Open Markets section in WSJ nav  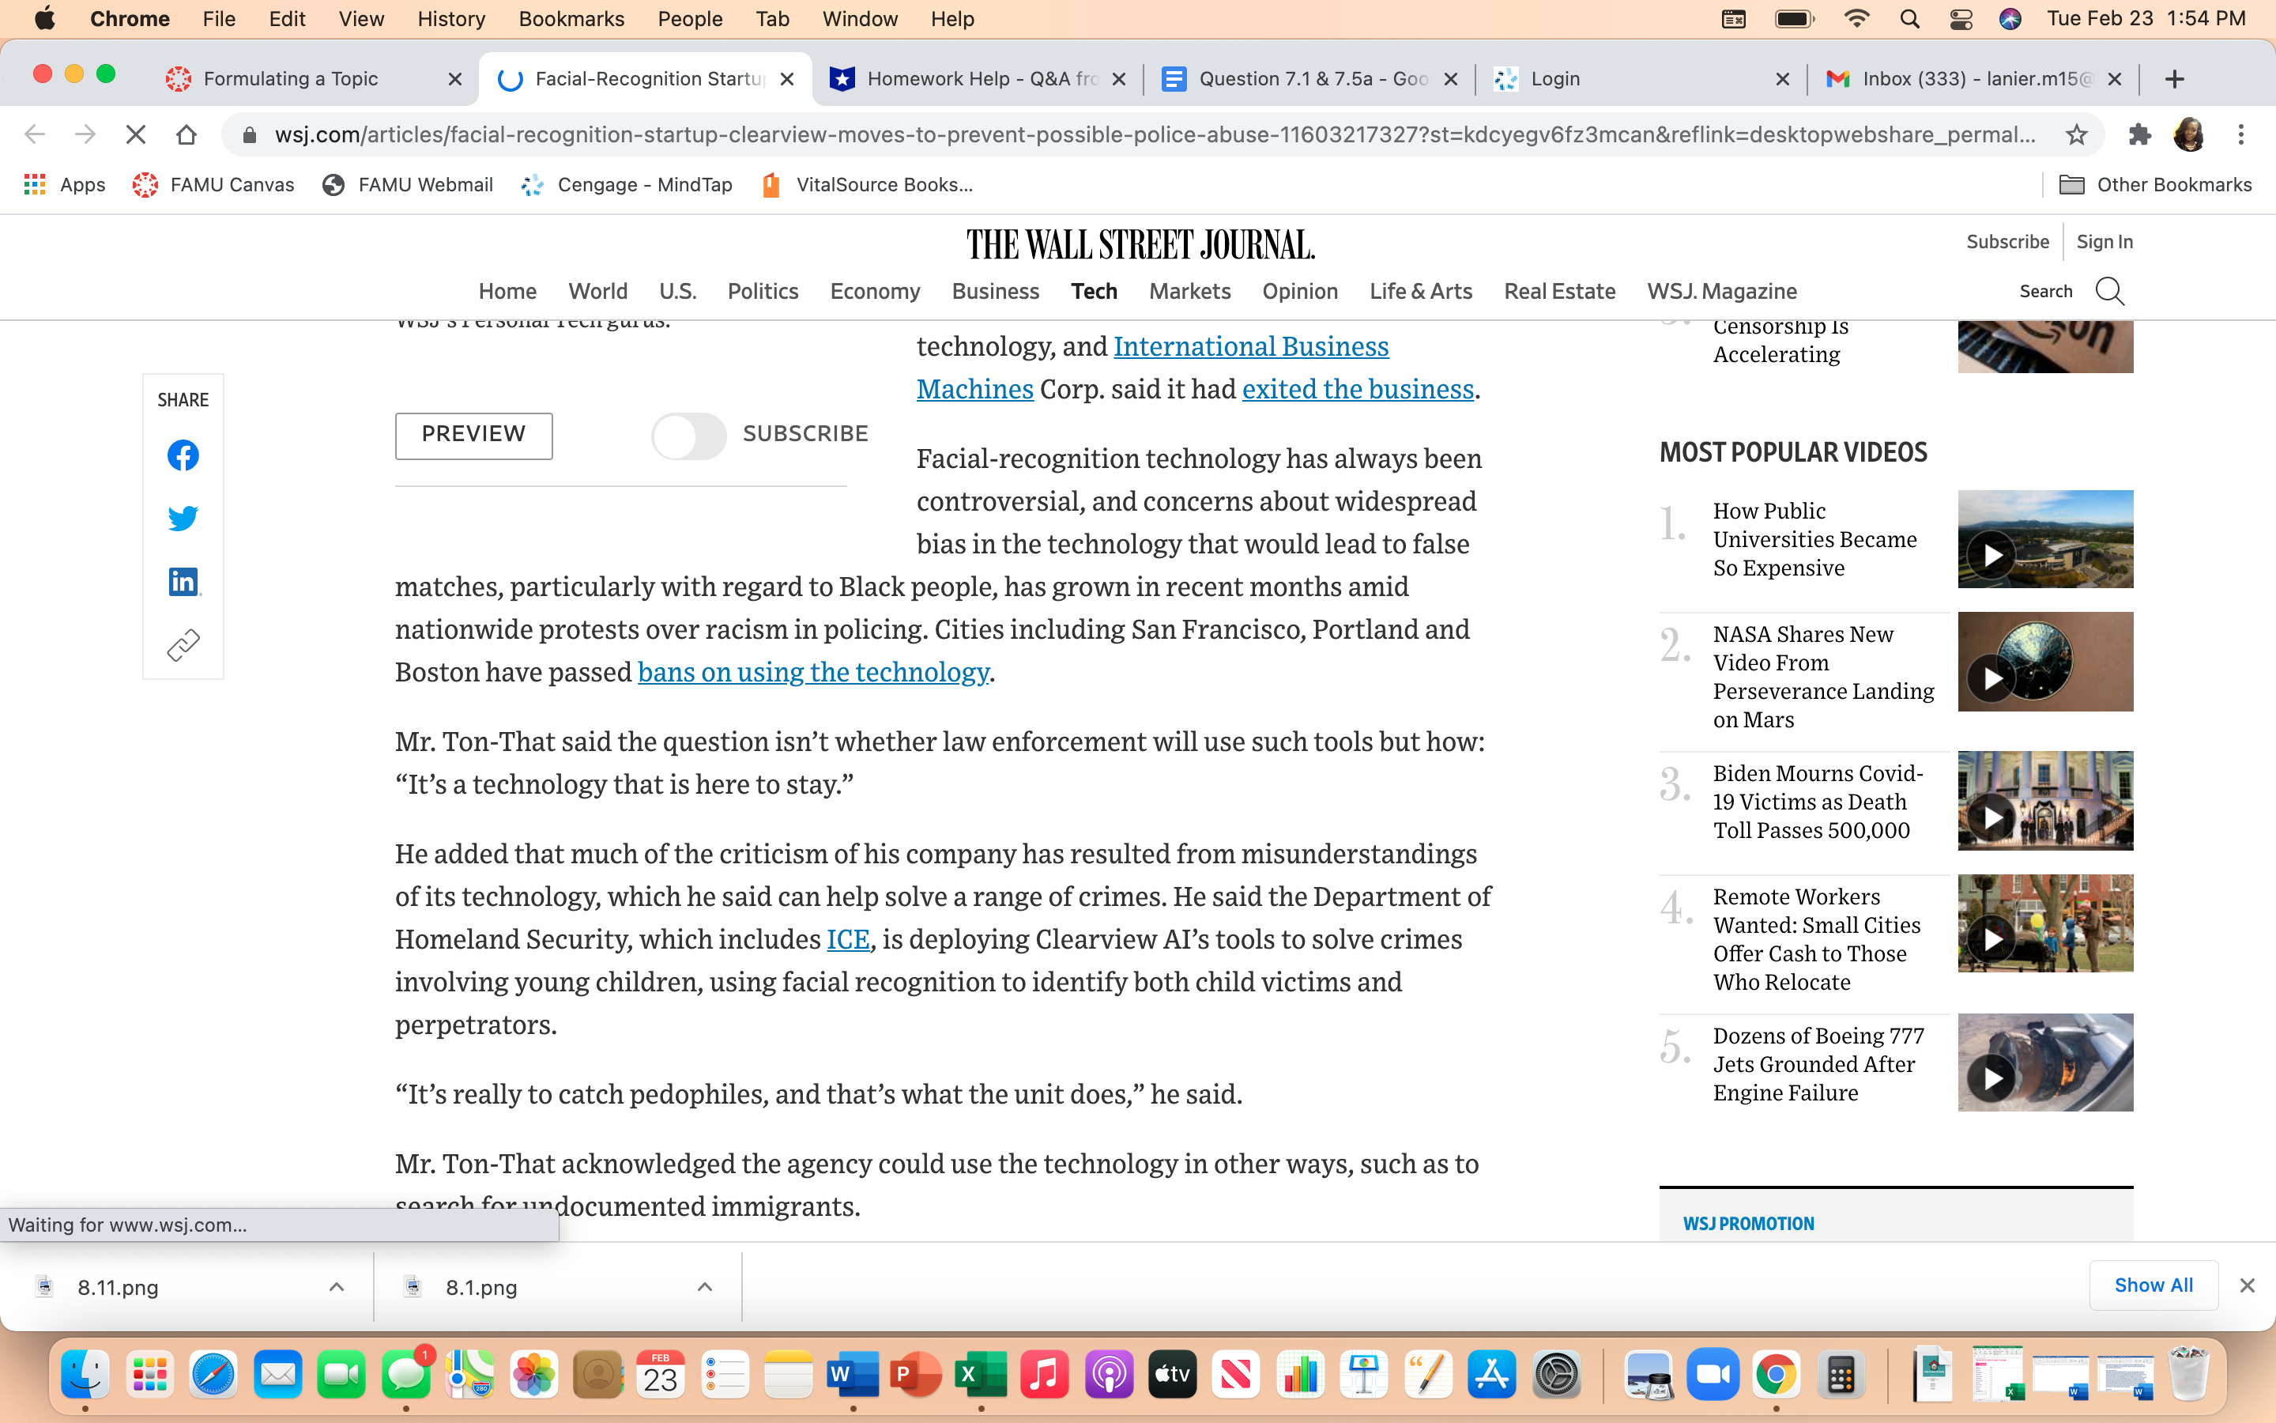coord(1189,292)
